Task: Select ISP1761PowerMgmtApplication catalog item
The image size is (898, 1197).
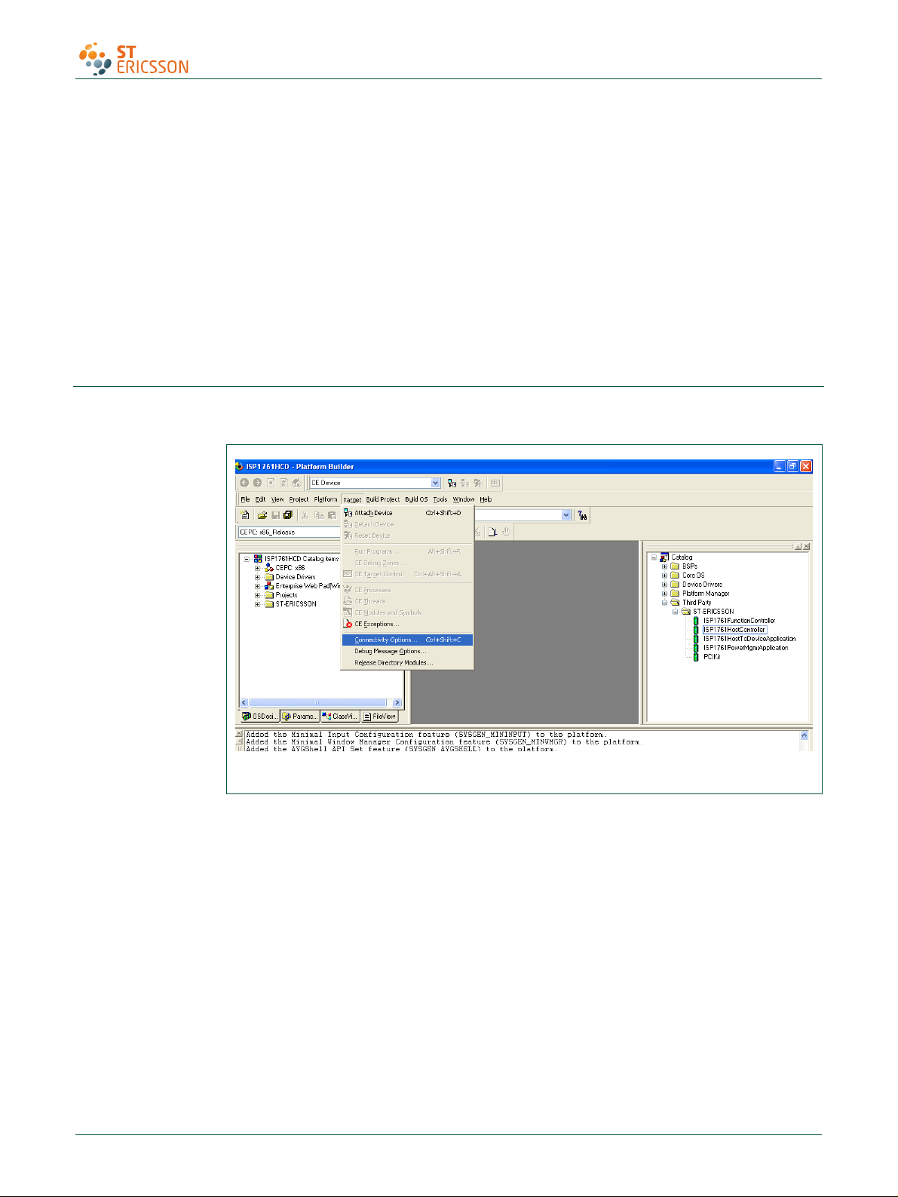Action: (746, 648)
